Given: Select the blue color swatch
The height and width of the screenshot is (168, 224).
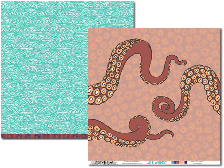Looking at the screenshot, I should coord(175,162).
